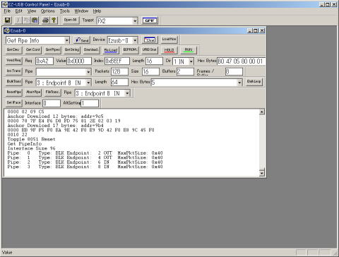Click the Cut scissors toolbar icon

(x=18, y=20)
